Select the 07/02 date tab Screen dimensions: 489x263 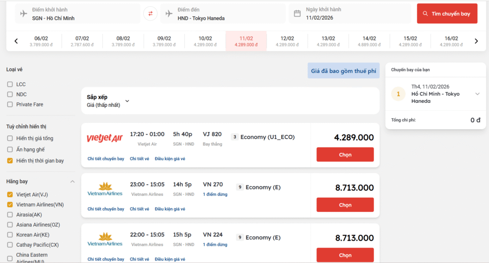(x=82, y=41)
